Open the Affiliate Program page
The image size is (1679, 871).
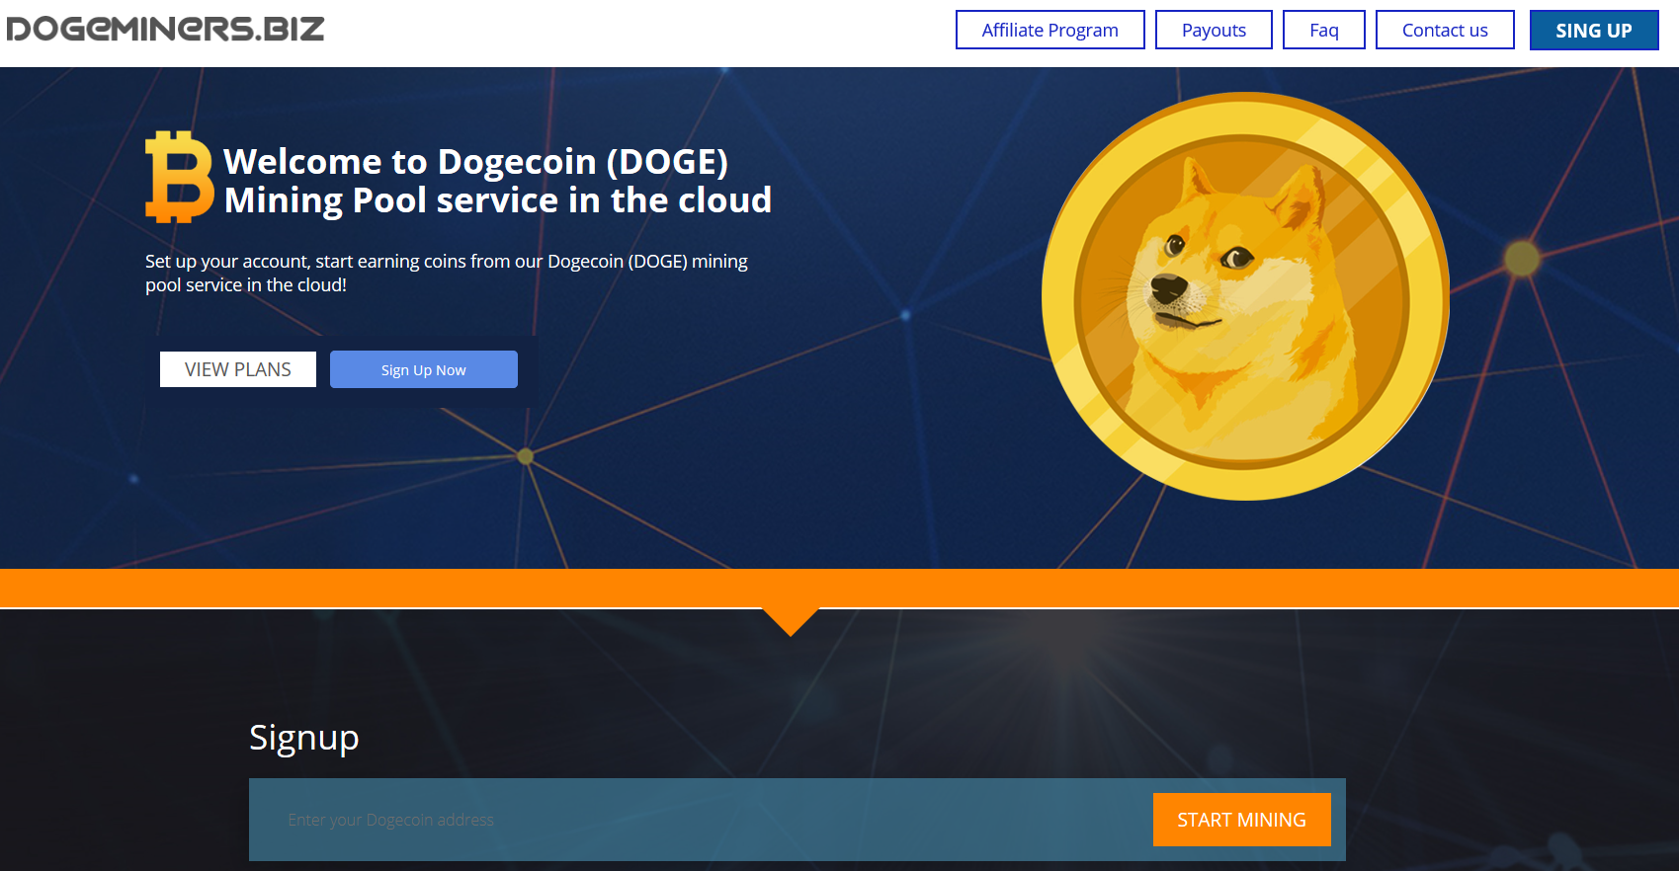pos(1049,30)
